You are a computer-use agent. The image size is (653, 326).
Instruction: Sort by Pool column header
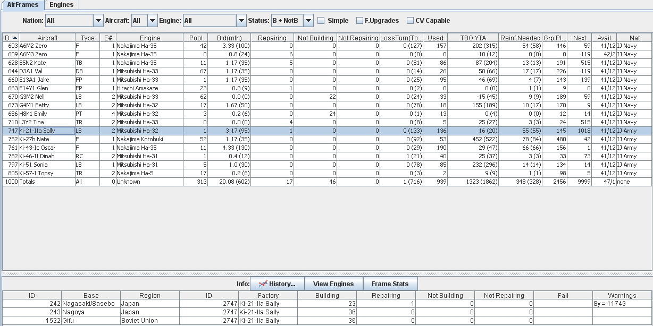[196, 38]
